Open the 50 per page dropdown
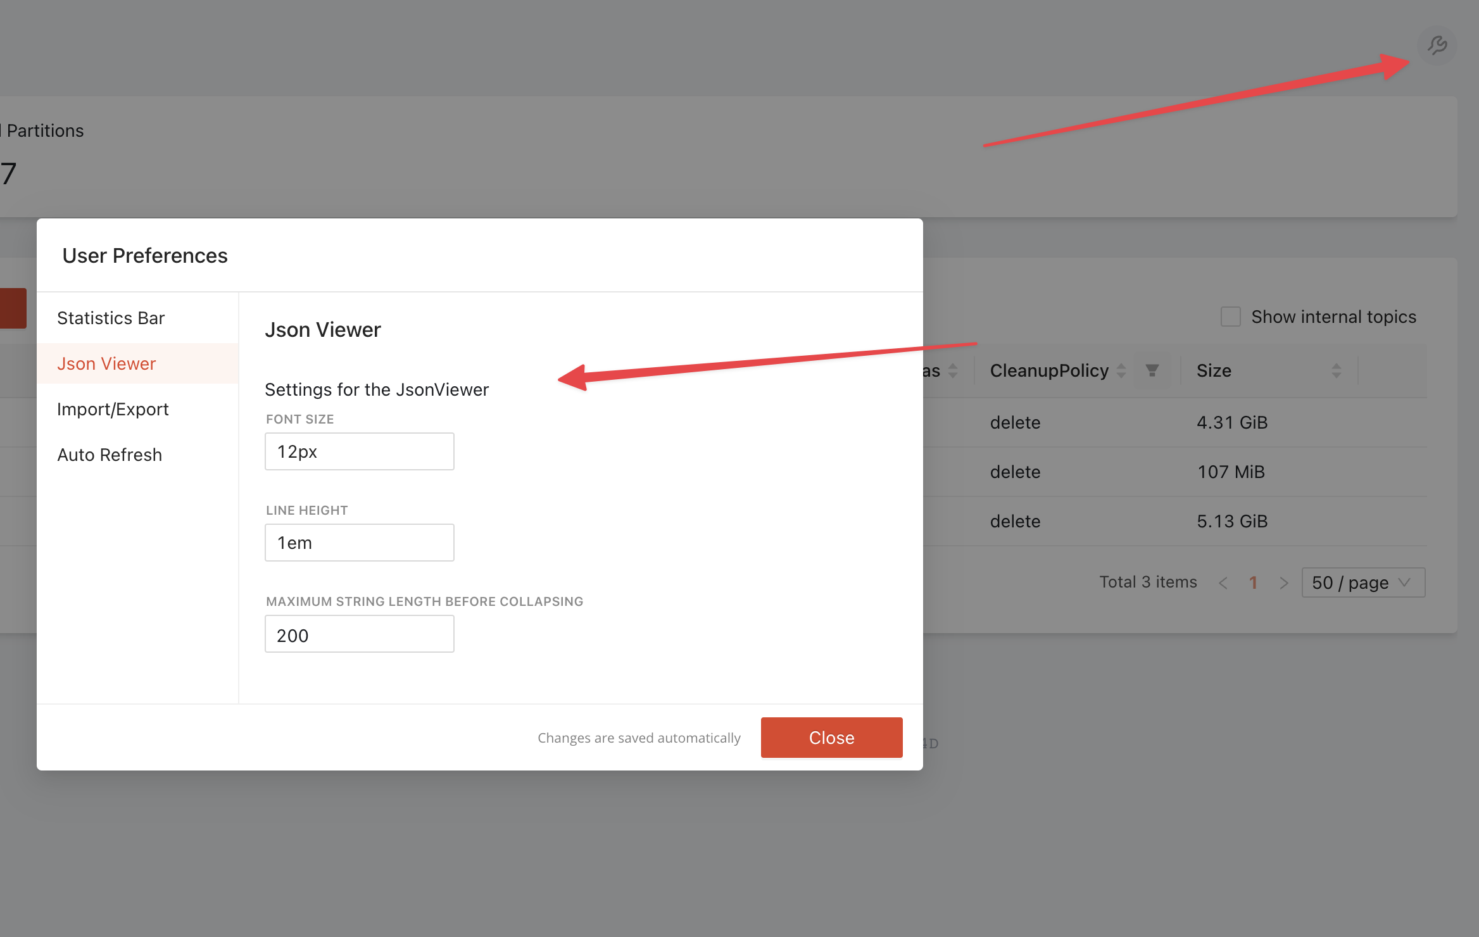 click(1363, 582)
